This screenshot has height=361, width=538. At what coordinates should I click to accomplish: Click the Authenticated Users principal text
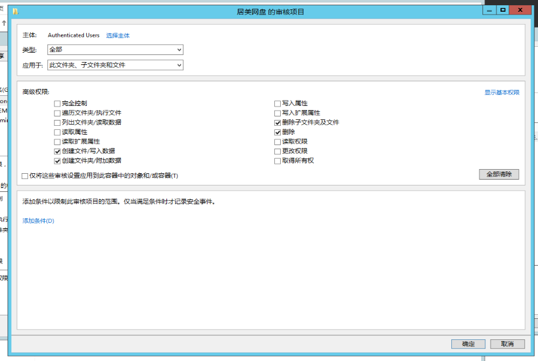(73, 35)
